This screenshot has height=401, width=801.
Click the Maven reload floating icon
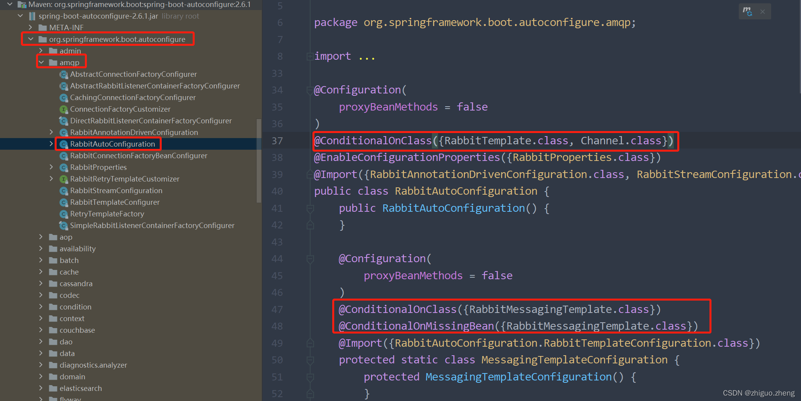[747, 11]
